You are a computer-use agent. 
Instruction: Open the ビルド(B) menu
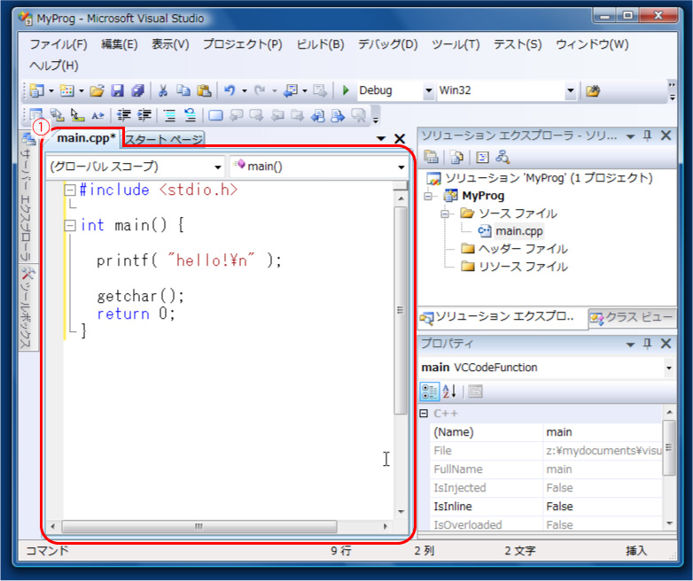tap(320, 44)
